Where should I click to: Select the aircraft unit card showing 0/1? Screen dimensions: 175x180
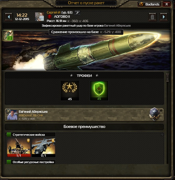click(43, 147)
